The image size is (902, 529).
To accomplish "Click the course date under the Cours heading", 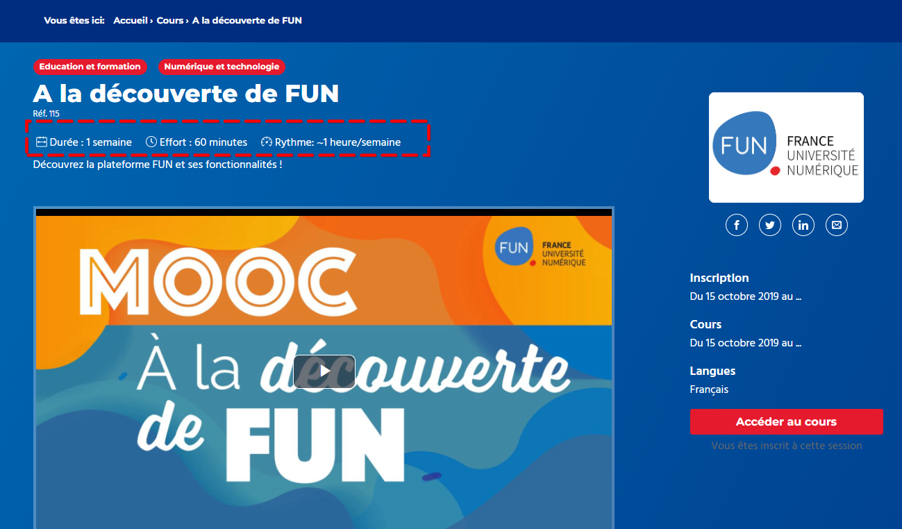I will tap(746, 343).
